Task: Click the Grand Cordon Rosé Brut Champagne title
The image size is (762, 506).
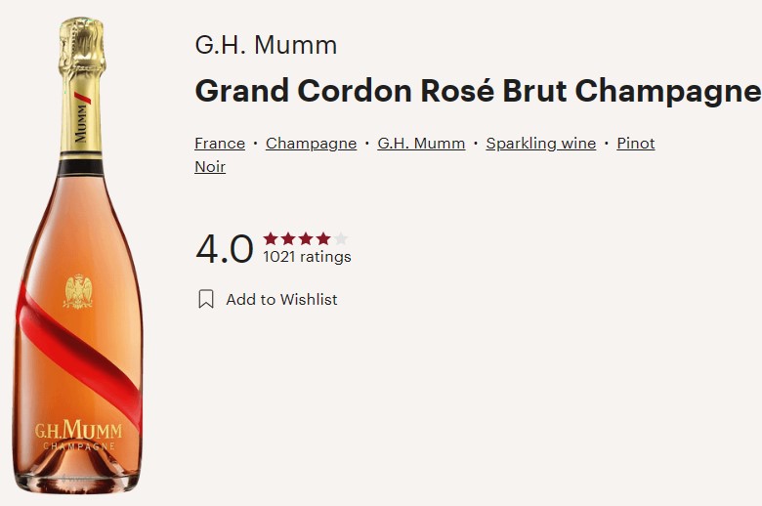Action: click(477, 91)
